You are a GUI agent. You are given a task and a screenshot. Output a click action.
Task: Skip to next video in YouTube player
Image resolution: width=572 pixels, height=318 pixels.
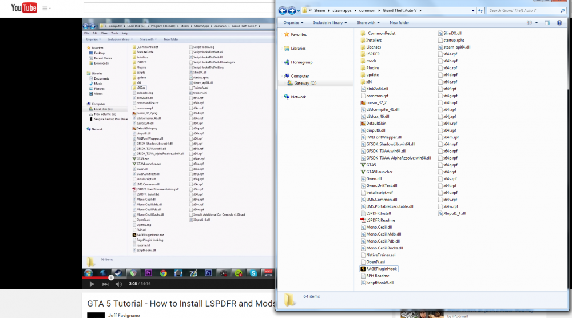tap(105, 284)
